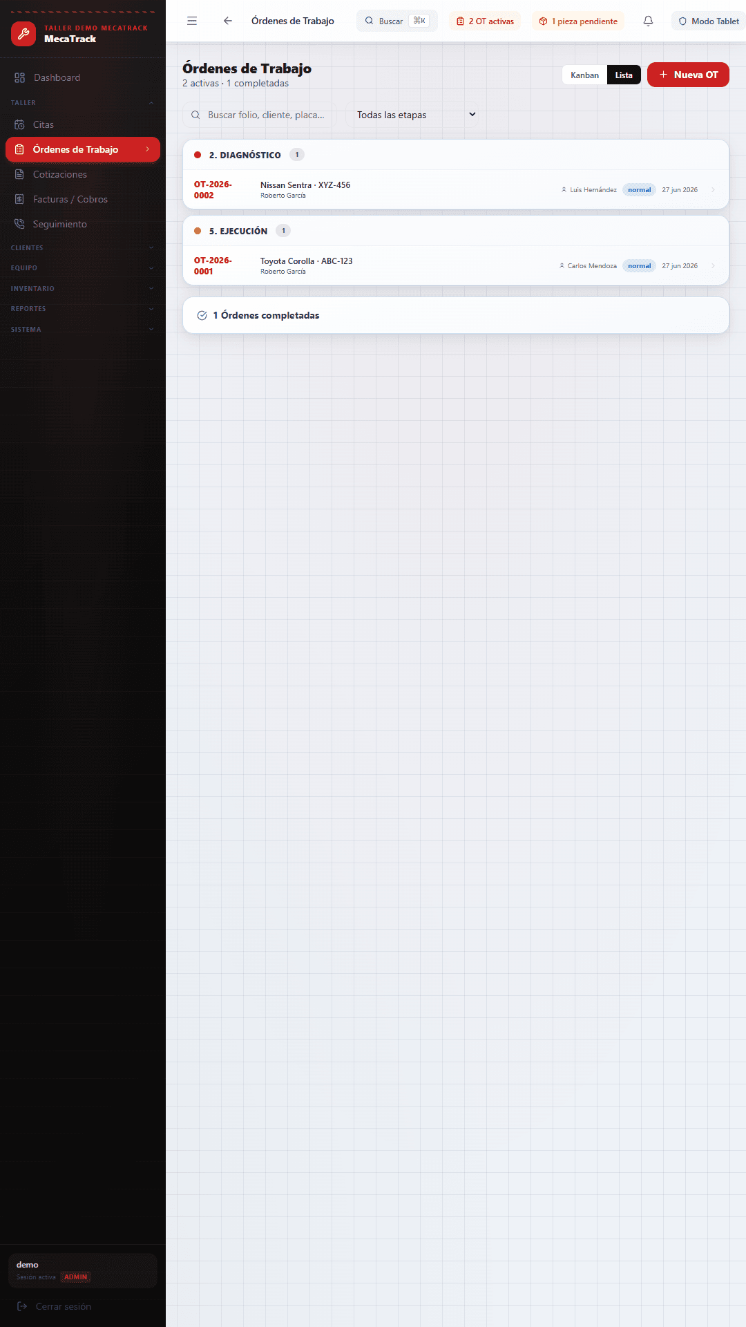Open the Todas las etapas dropdown
This screenshot has height=1327, width=746.
tap(412, 115)
